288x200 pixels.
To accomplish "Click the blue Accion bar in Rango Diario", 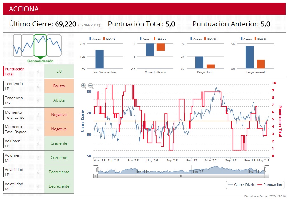I will coord(199,62).
